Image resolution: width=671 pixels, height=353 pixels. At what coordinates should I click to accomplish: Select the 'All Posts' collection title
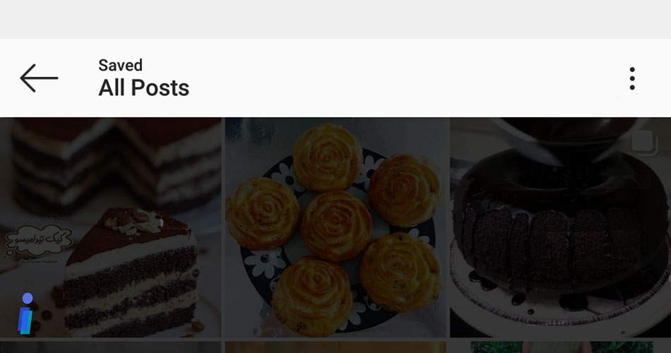pyautogui.click(x=144, y=88)
